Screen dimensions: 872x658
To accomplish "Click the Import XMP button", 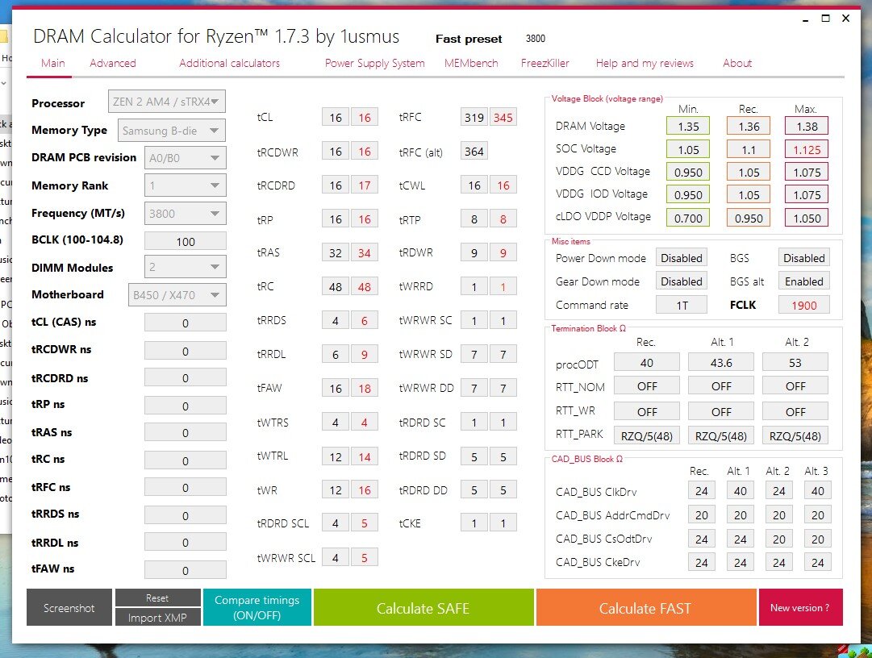I will [x=157, y=618].
